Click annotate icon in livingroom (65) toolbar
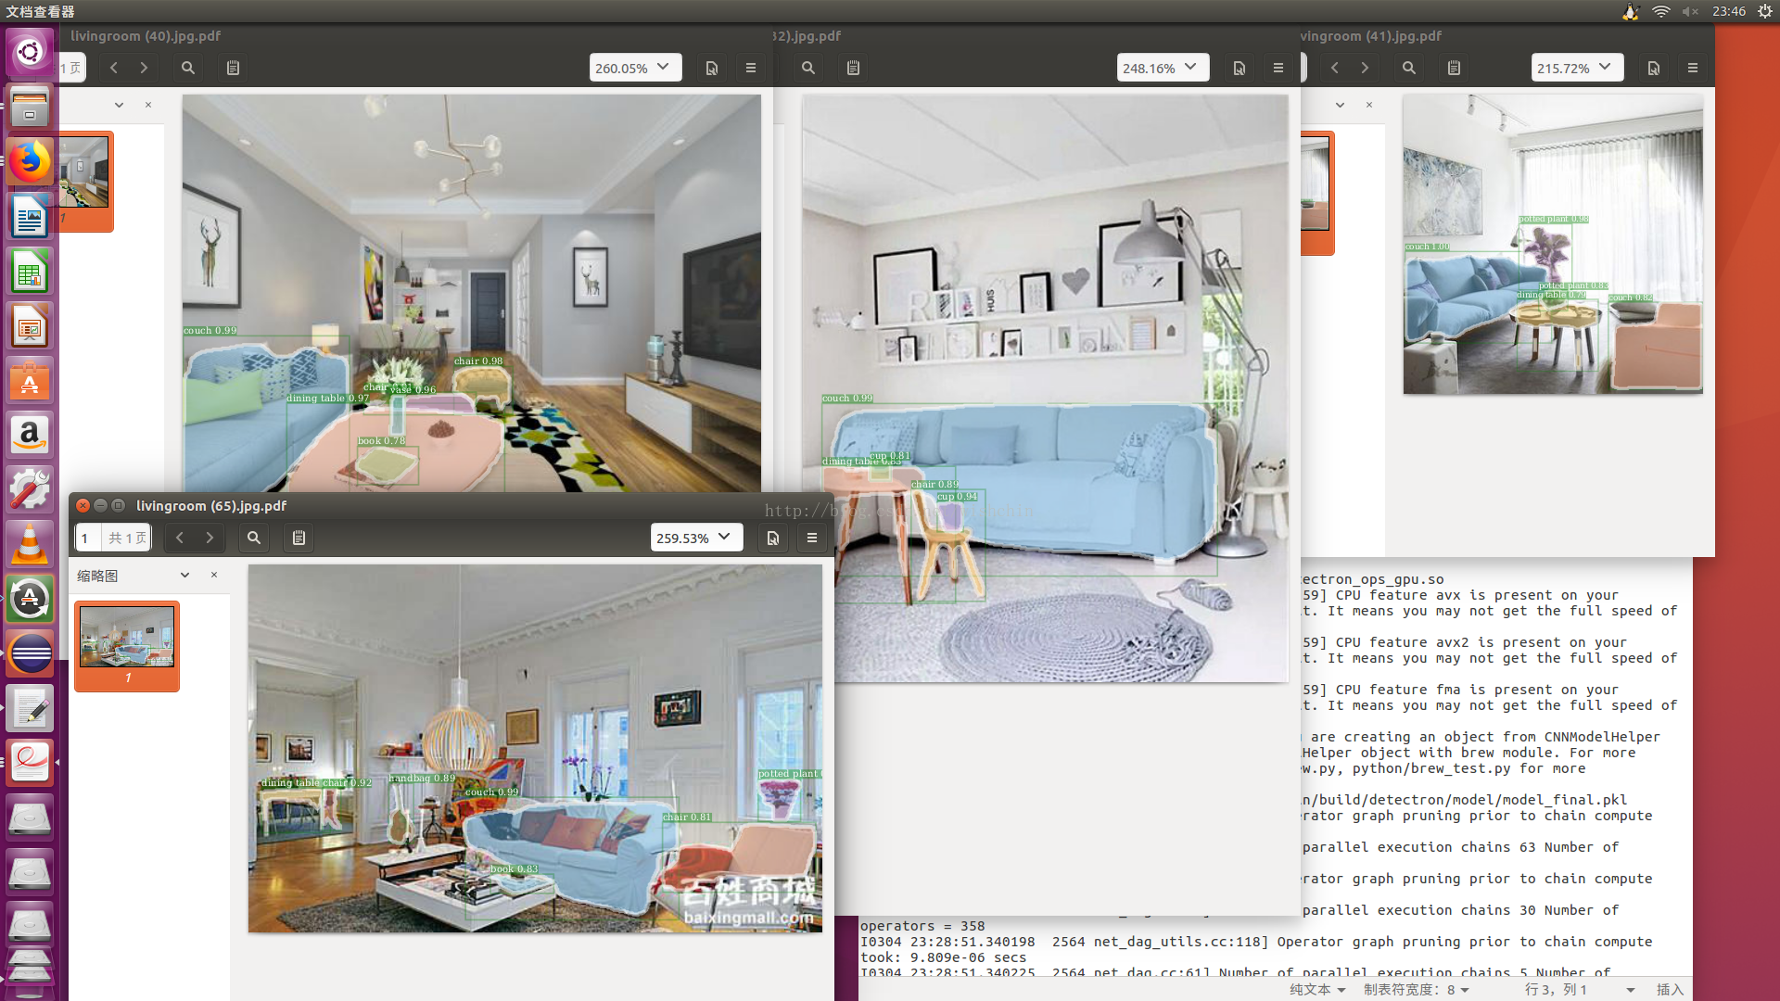The height and width of the screenshot is (1001, 1780). [299, 538]
